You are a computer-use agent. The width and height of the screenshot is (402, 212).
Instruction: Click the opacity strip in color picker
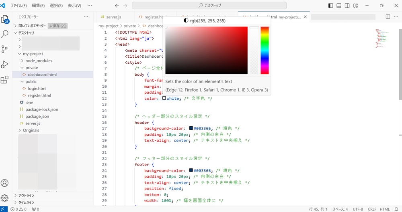254,50
